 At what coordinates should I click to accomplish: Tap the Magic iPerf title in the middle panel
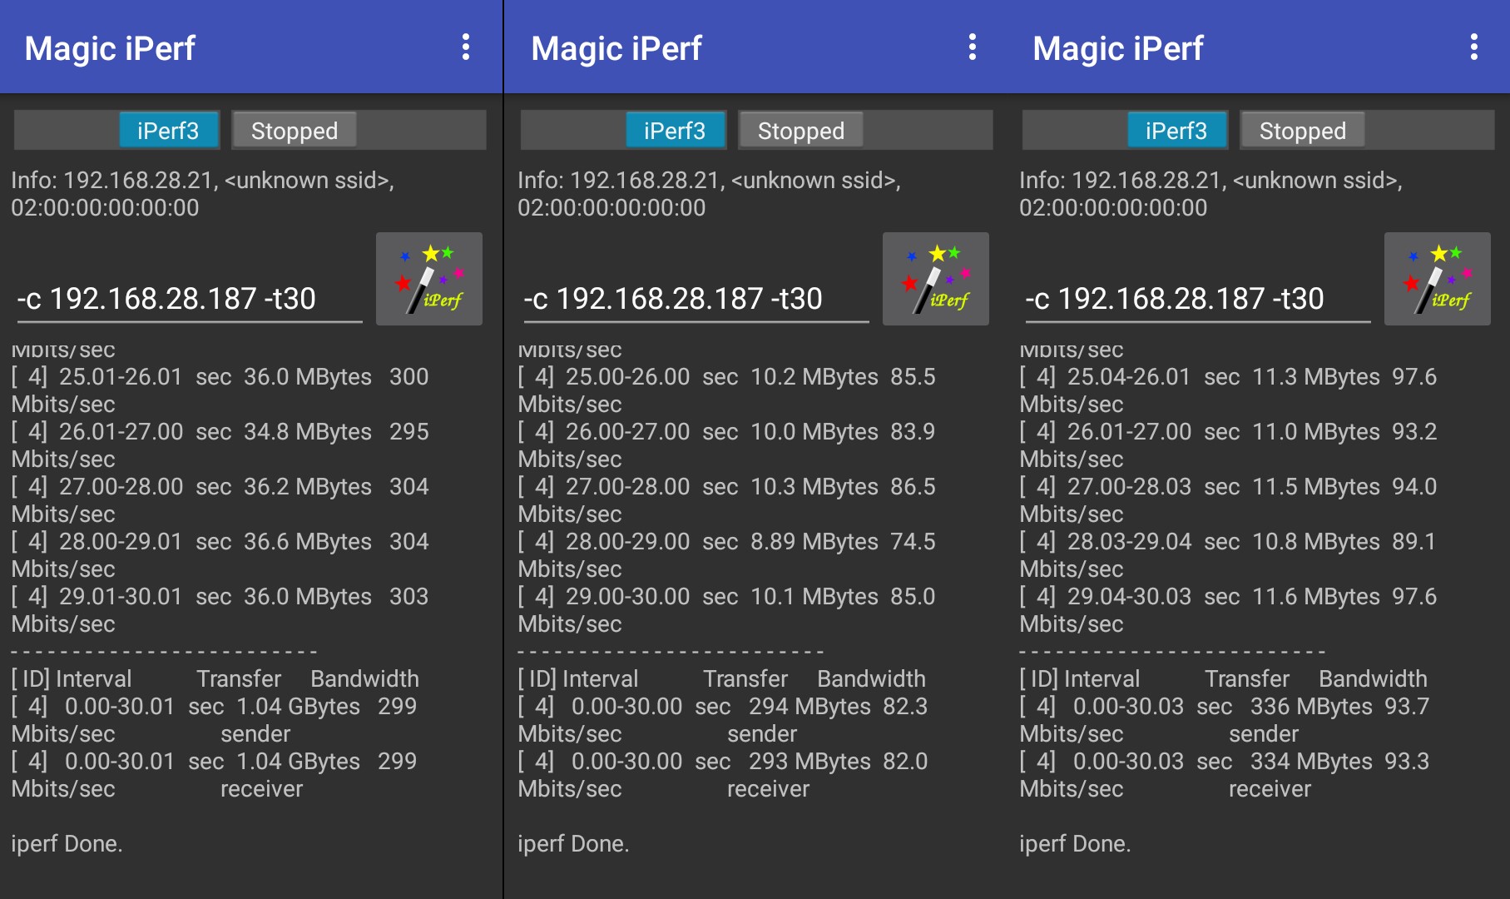click(x=616, y=48)
